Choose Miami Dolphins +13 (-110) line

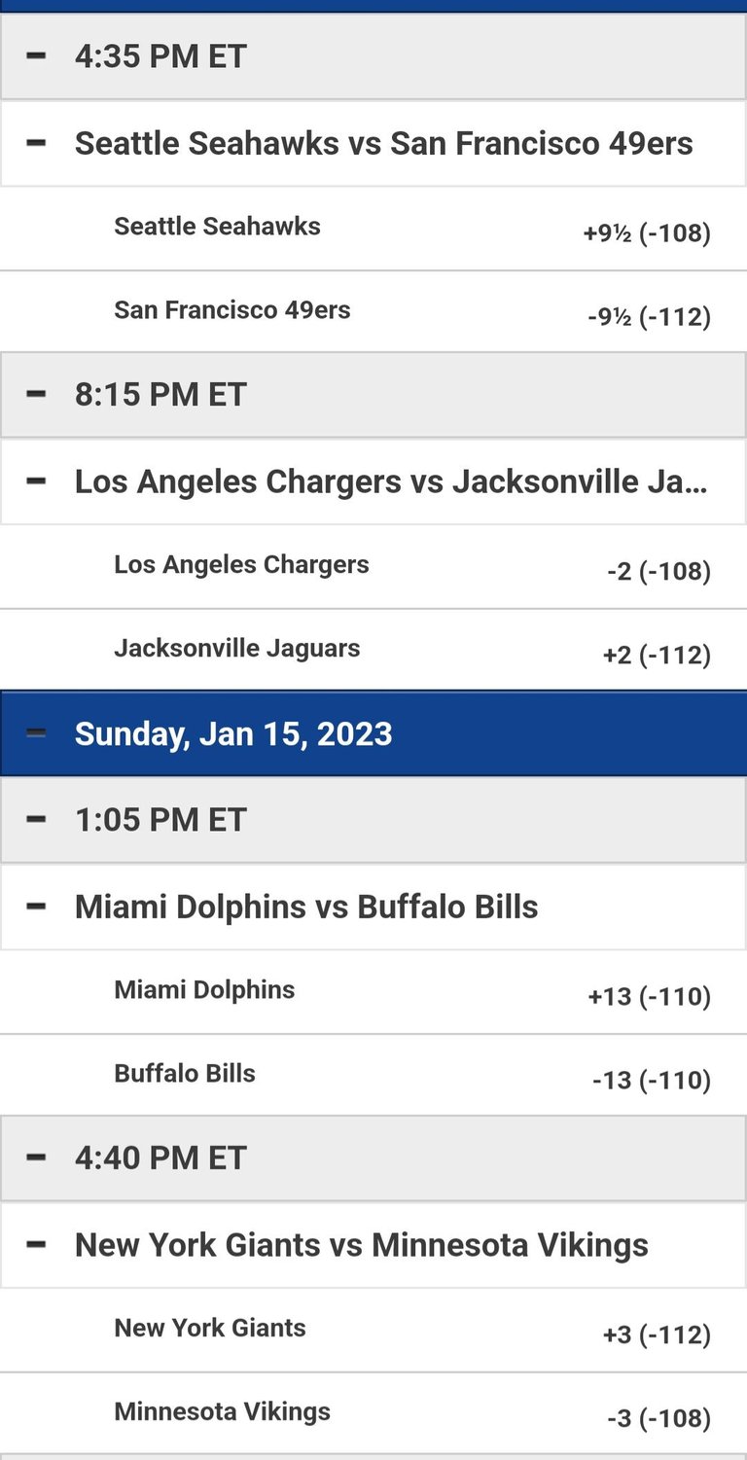pos(650,997)
